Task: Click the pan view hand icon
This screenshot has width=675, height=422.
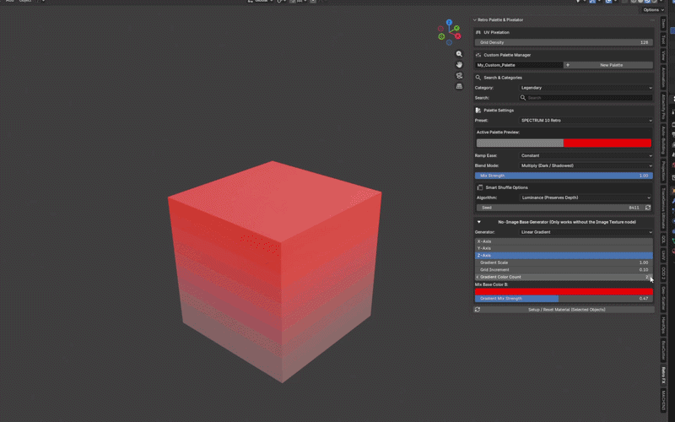Action: (459, 65)
